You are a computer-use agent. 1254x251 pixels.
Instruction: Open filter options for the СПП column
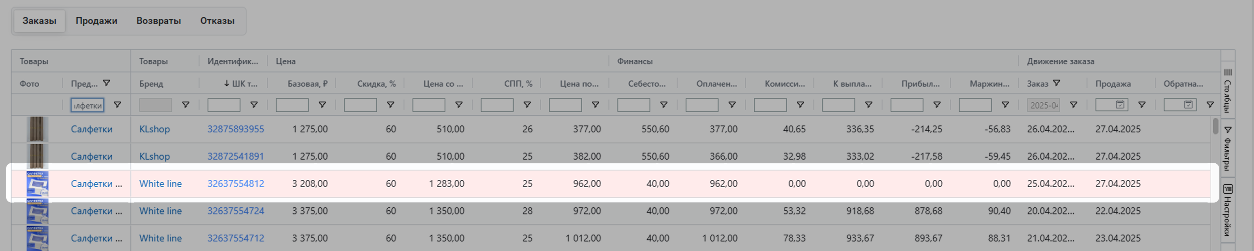[527, 105]
